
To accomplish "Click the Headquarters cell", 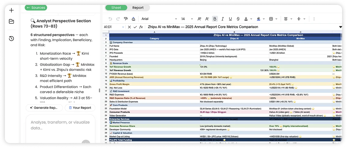I will pyautogui.click(x=154, y=60).
